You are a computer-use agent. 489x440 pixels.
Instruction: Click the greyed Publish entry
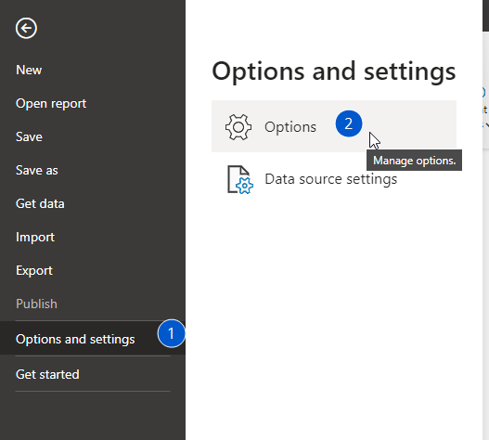click(x=36, y=304)
